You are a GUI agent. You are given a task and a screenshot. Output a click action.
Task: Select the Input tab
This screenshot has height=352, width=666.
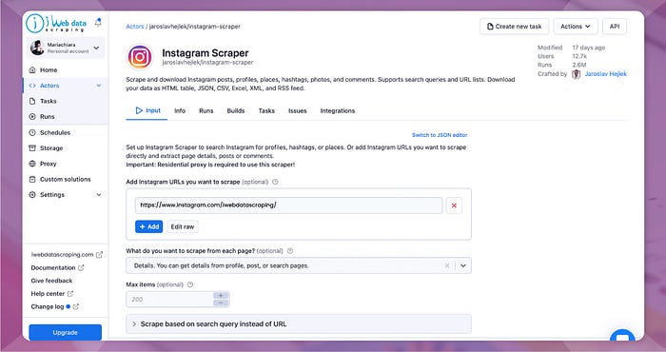(x=147, y=110)
